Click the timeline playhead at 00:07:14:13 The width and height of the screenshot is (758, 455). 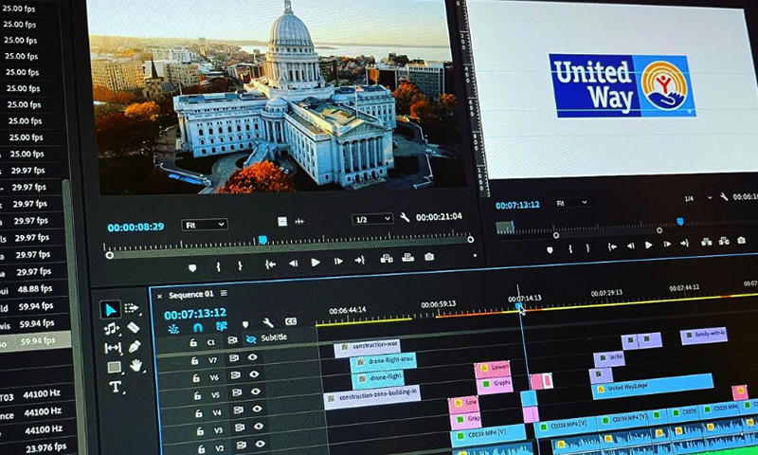point(519,306)
